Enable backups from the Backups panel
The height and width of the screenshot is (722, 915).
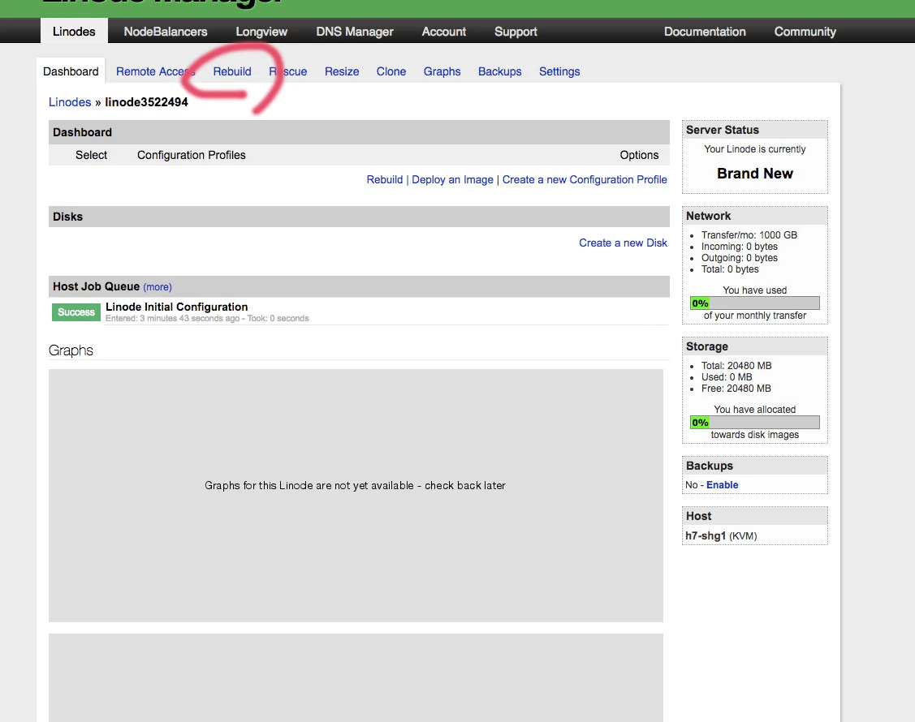pos(723,484)
